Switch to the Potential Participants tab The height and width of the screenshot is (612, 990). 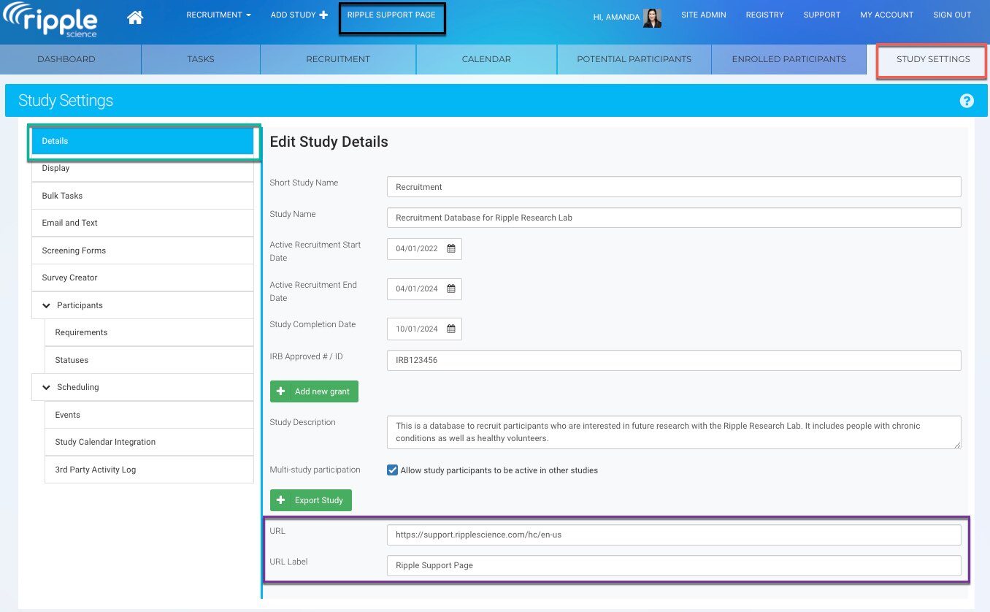(x=634, y=59)
